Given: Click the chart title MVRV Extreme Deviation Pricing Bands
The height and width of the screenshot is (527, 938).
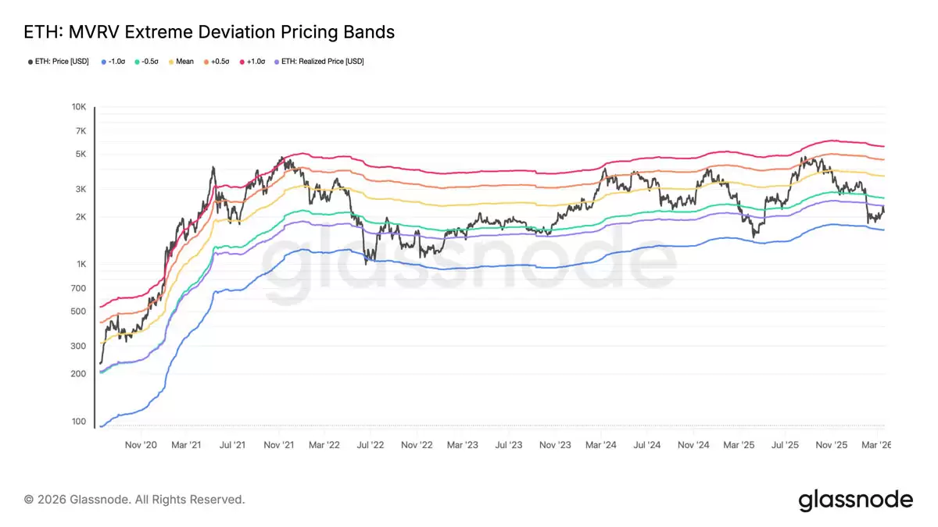Looking at the screenshot, I should click(209, 32).
